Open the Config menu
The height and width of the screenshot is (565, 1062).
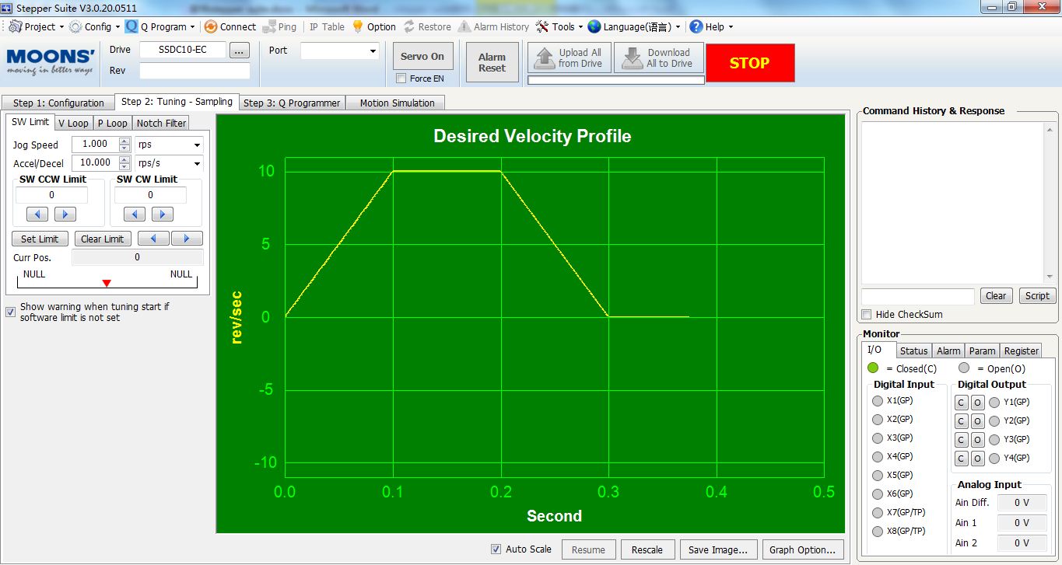point(94,26)
